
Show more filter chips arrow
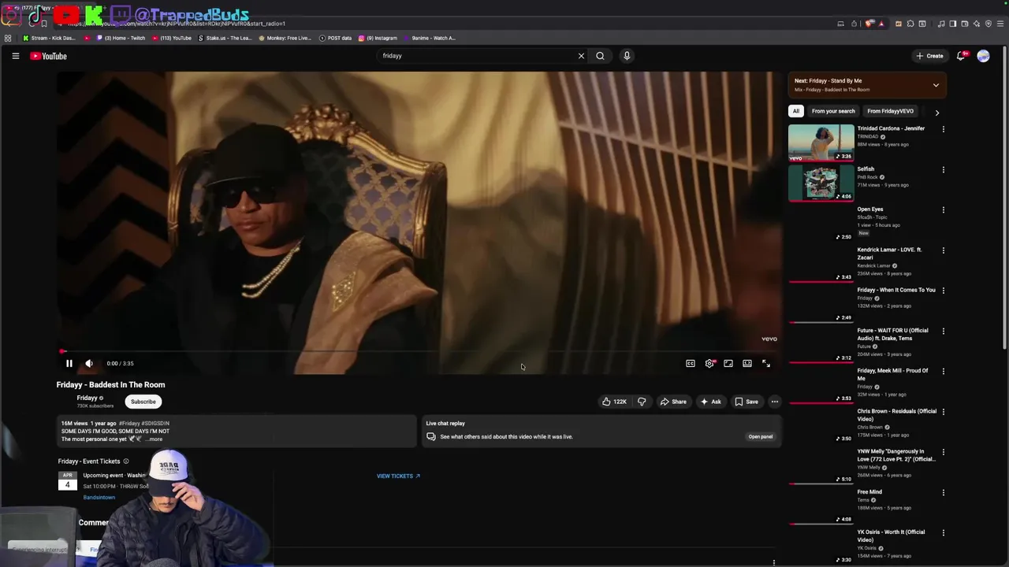[x=936, y=112]
